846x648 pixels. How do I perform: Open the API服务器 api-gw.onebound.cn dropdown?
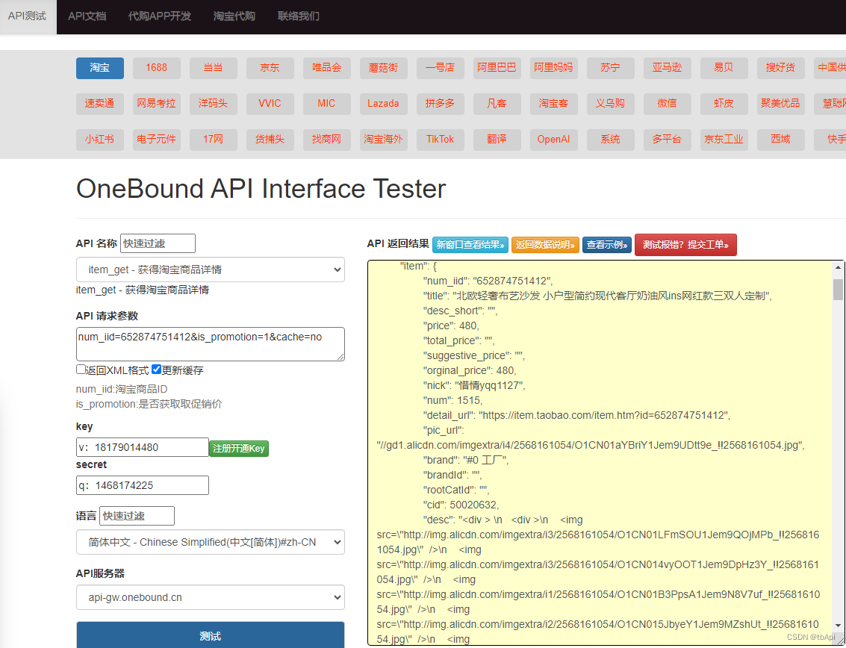pos(211,597)
